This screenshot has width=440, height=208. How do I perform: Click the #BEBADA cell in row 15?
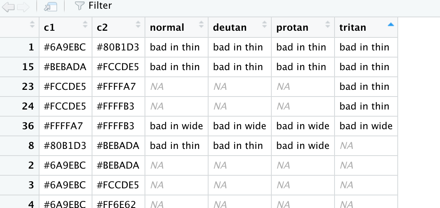65,67
